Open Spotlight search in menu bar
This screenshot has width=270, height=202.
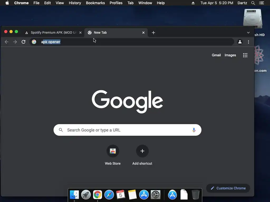[253, 3]
